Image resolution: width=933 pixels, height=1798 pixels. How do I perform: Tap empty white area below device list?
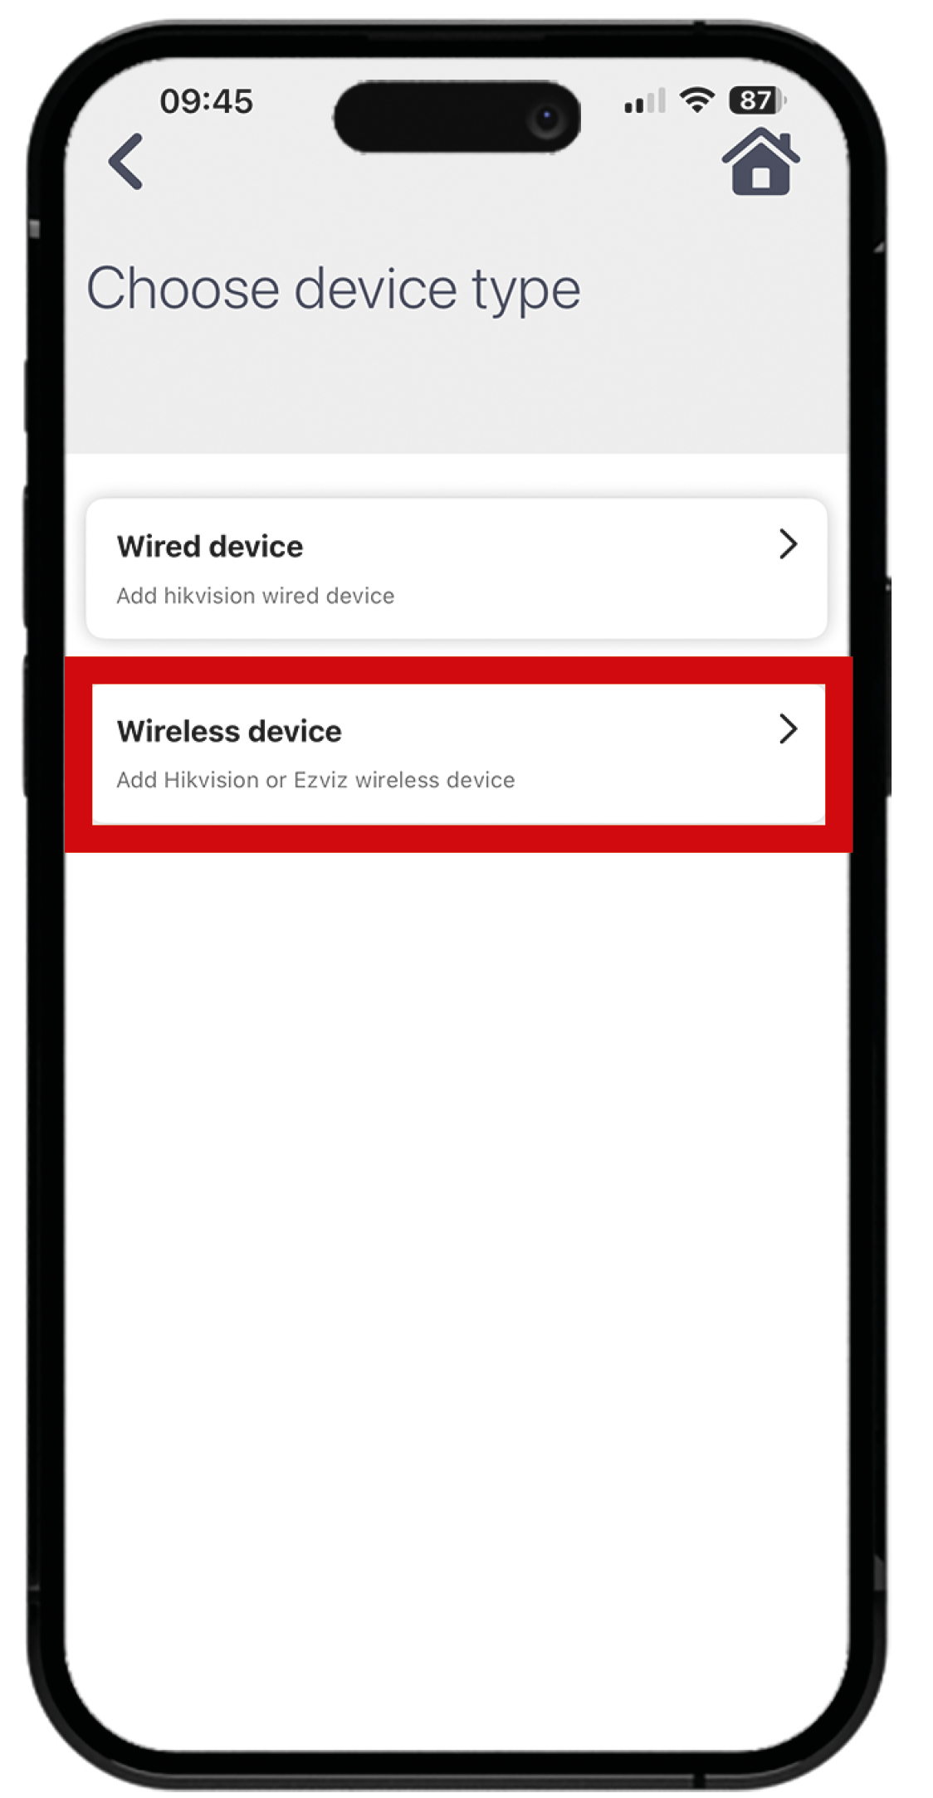click(x=457, y=1245)
